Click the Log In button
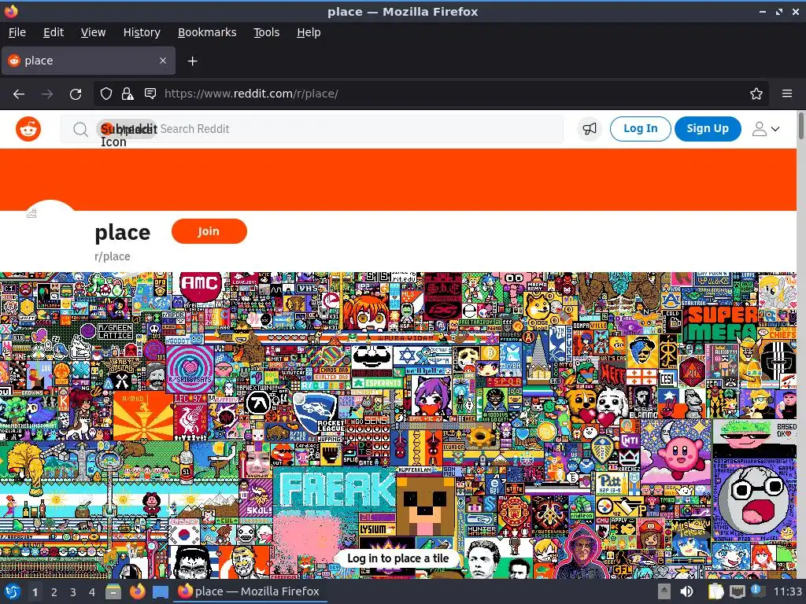Image resolution: width=806 pixels, height=604 pixels. 641,128
